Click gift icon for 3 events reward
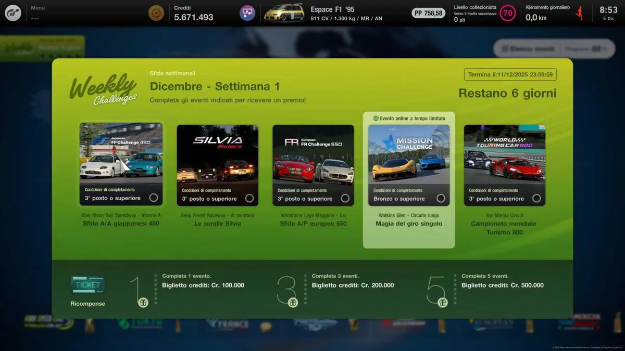The height and width of the screenshot is (351, 625). [293, 302]
